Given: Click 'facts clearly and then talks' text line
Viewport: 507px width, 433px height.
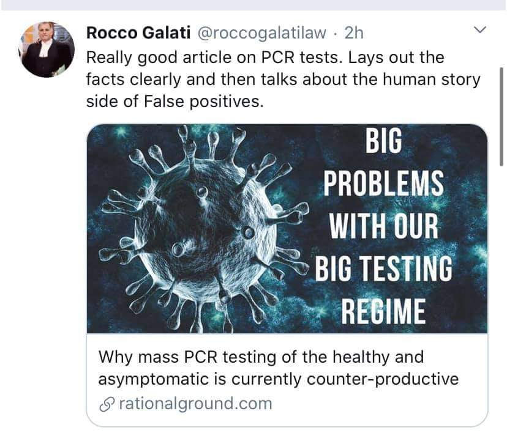Looking at the screenshot, I should (x=192, y=80).
